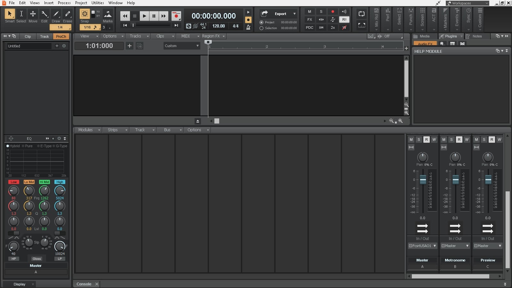Viewport: 512px width, 288px height.
Task: Zoom in the track view horizontally
Action: pos(400,121)
